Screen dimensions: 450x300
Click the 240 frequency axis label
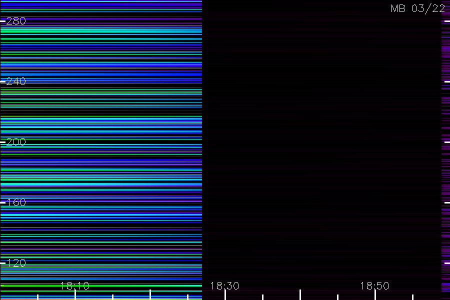click(x=16, y=81)
